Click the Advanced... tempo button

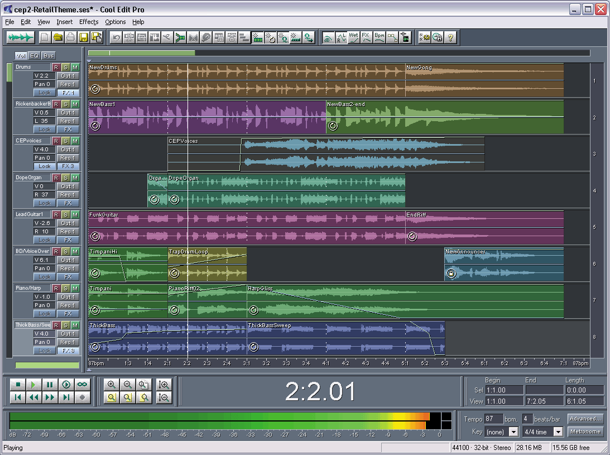pos(585,419)
